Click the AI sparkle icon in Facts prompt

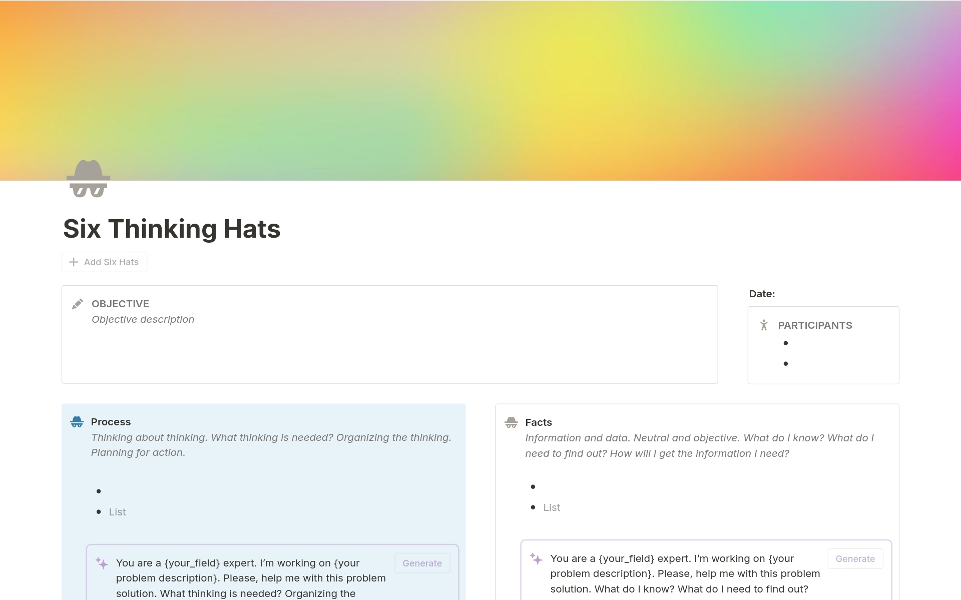click(536, 558)
